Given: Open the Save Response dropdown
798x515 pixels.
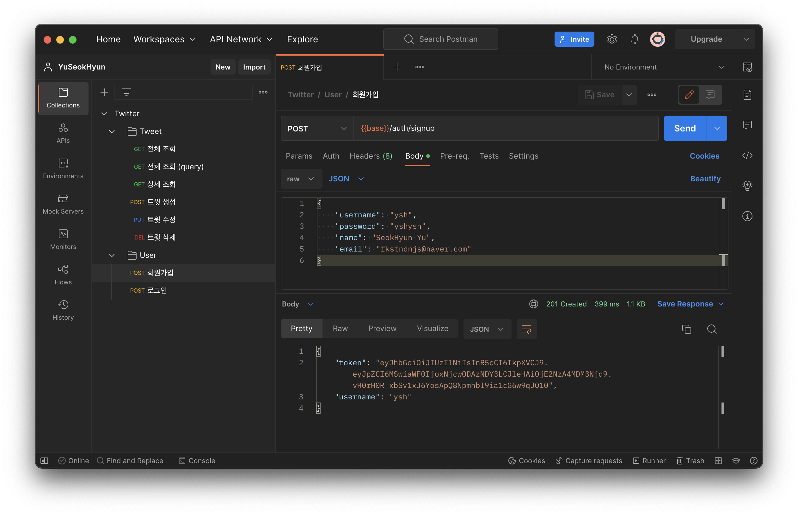Looking at the screenshot, I should click(690, 304).
